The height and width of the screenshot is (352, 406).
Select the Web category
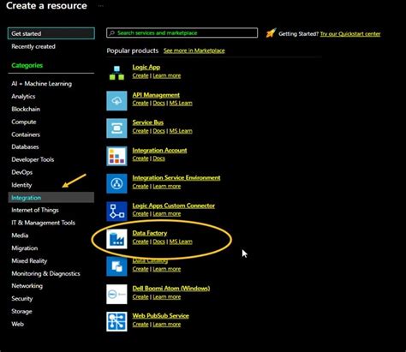pyautogui.click(x=18, y=324)
